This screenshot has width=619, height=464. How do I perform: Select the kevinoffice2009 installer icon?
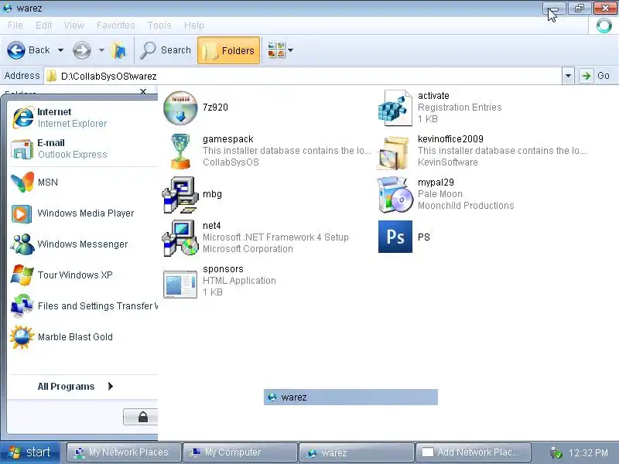tap(394, 152)
